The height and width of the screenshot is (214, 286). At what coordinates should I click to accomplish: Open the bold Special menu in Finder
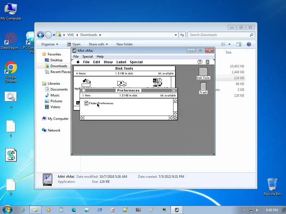click(136, 62)
